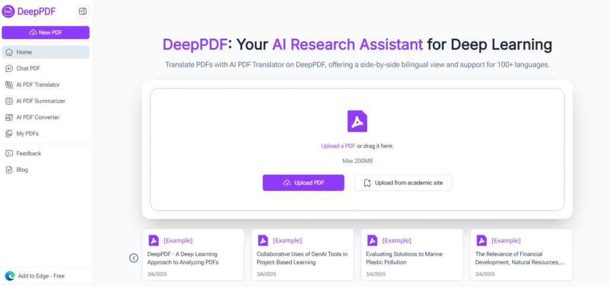Open AI PDF Translator in the sidebar
Screen dimensions: 609x287
point(45,84)
